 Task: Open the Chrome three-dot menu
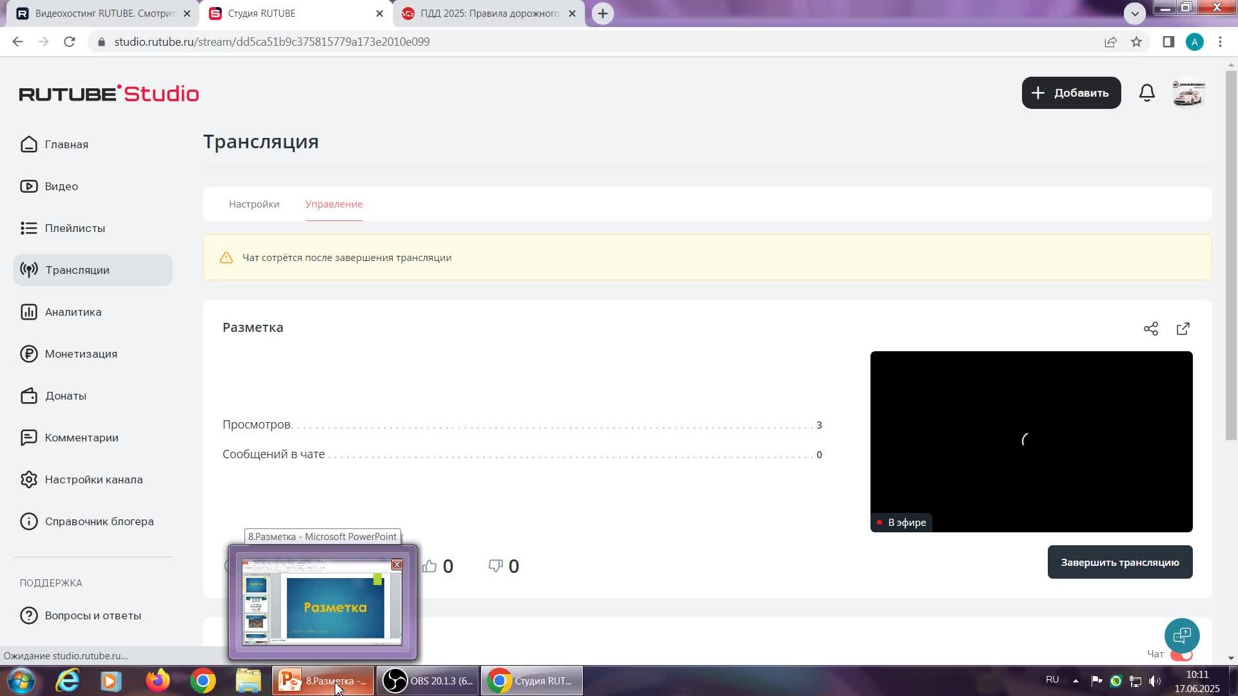(1219, 42)
